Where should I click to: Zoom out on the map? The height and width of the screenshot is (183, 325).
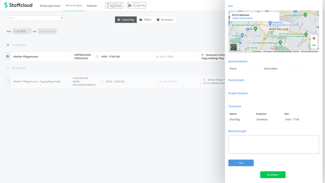point(314,45)
